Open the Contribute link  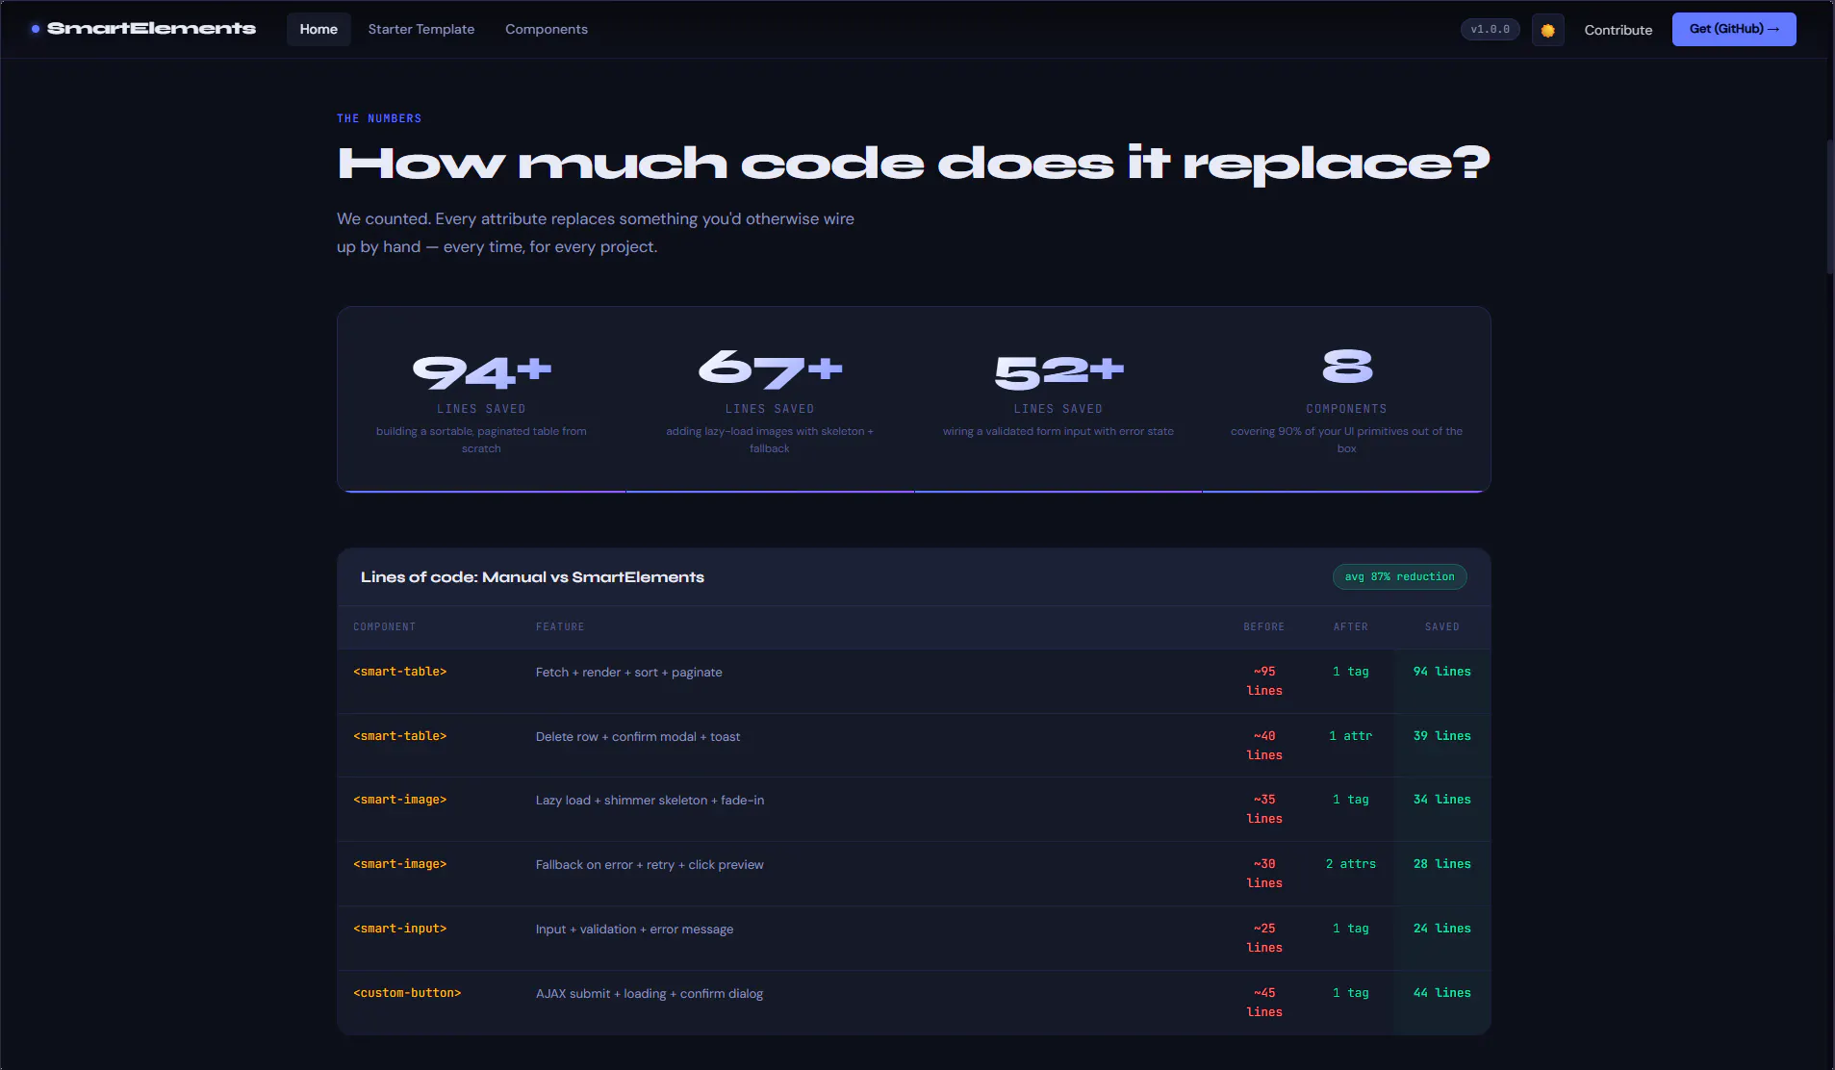coord(1618,30)
